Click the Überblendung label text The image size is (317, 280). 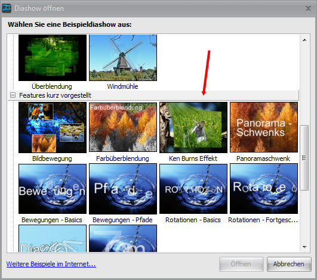pos(52,86)
